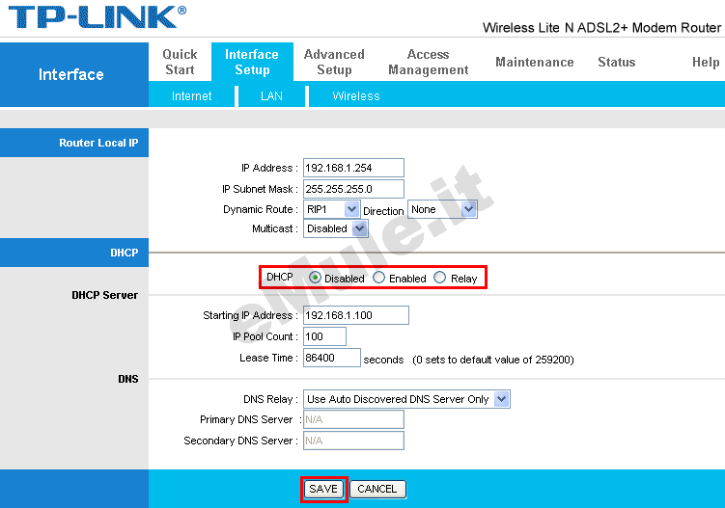Click the DNS sidebar label

point(128,379)
